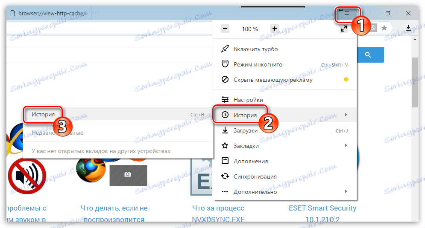This screenshot has height=228, width=425.
Task: Click the sync arrows icon
Action: point(225,176)
